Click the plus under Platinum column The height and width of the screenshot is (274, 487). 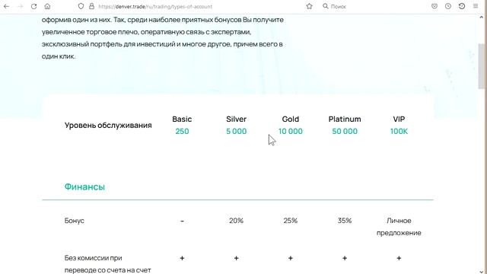pyautogui.click(x=345, y=258)
